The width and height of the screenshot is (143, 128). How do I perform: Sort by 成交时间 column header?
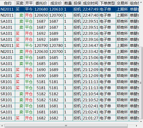pos(91,3)
